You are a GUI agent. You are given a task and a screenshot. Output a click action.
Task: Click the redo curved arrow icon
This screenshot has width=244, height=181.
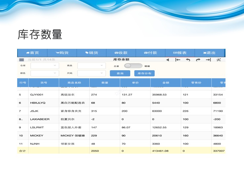click(x=198, y=60)
